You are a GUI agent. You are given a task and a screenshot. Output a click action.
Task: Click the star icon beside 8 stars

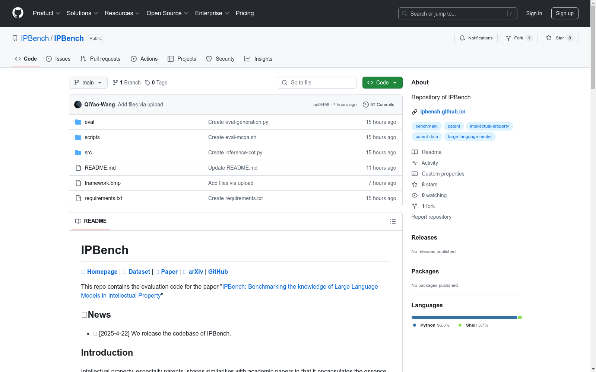[415, 185]
